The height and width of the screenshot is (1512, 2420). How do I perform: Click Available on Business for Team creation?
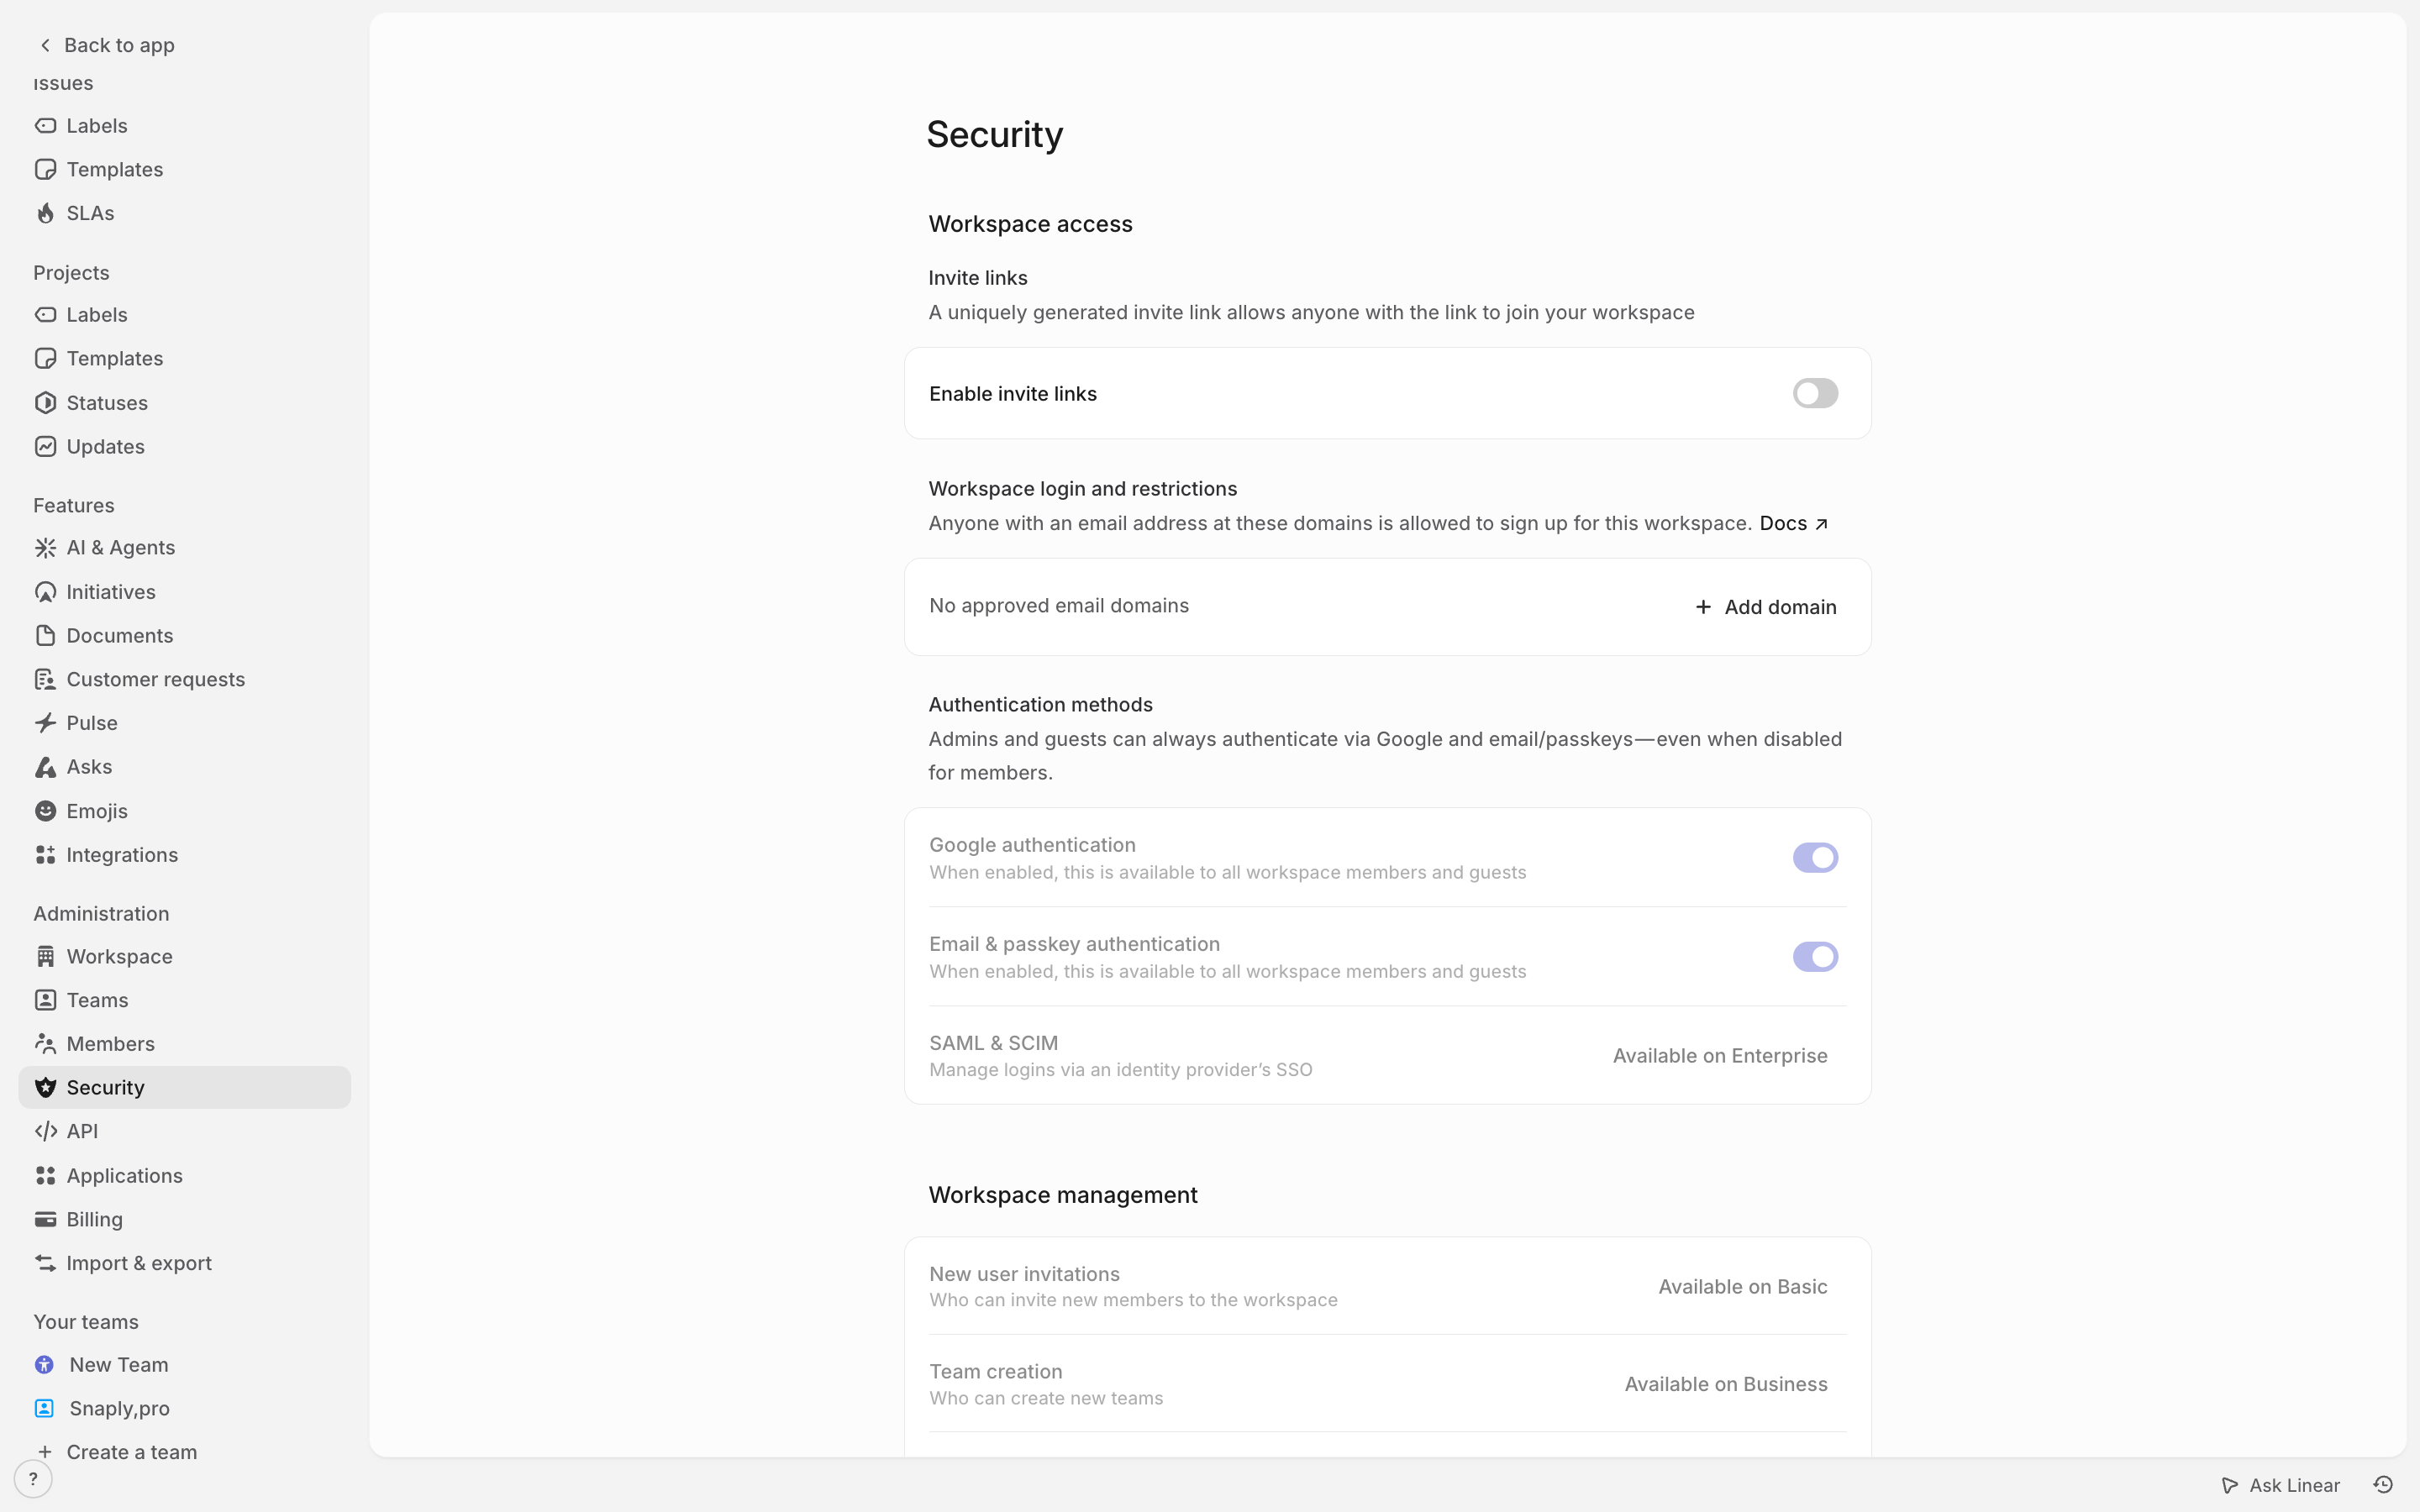(1726, 1384)
